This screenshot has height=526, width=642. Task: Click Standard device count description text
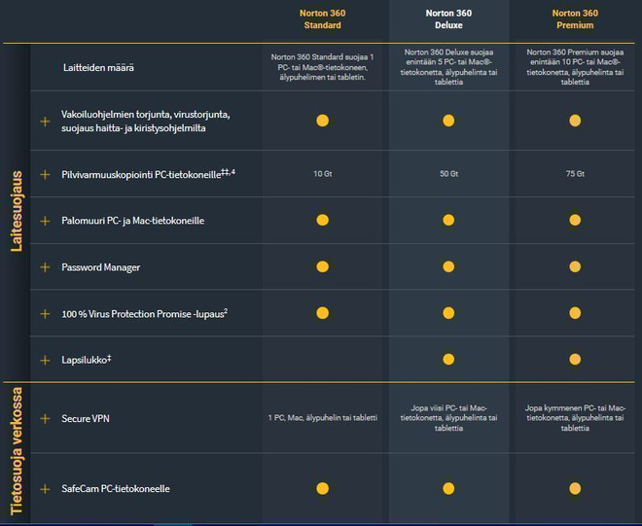coord(323,67)
